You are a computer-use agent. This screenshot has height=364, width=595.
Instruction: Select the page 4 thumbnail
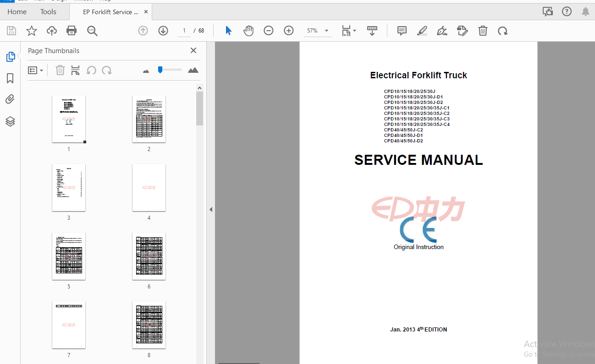tap(149, 188)
